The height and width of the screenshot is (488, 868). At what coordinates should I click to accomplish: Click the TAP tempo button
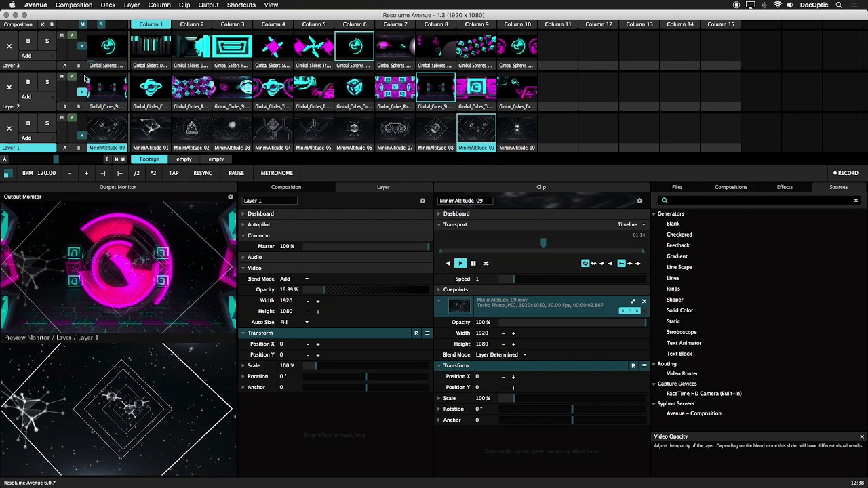[174, 173]
